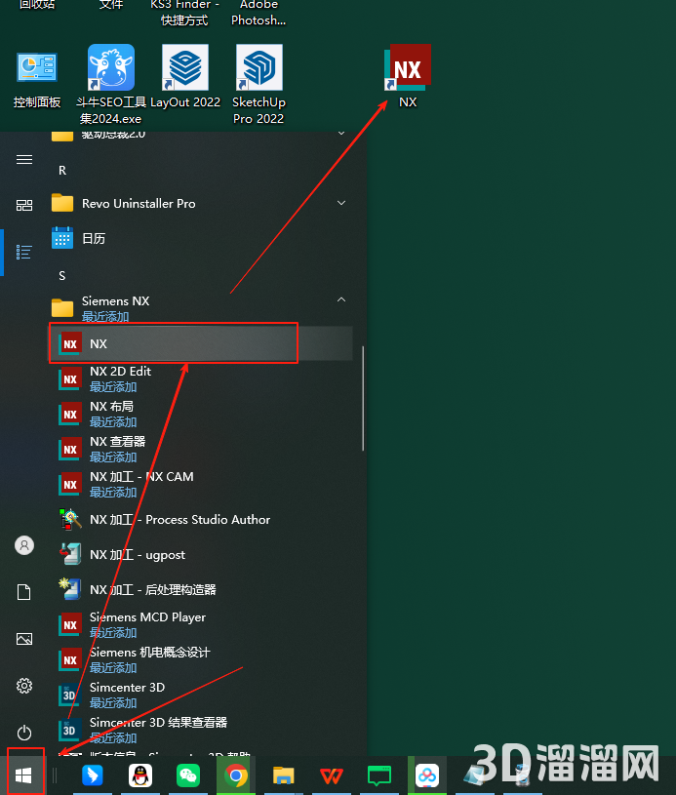Launch NX from the Siemens NX folder
Screen dimensions: 676x795
click(98, 343)
